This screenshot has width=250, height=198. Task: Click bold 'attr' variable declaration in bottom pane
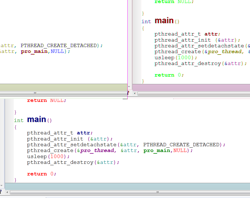click(x=83, y=133)
